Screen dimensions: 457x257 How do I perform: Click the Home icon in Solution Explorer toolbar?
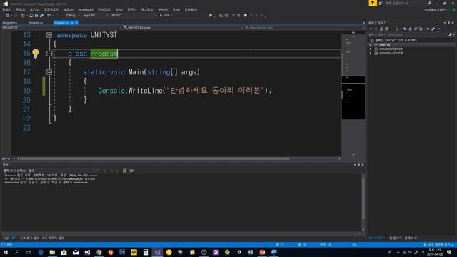(x=381, y=29)
